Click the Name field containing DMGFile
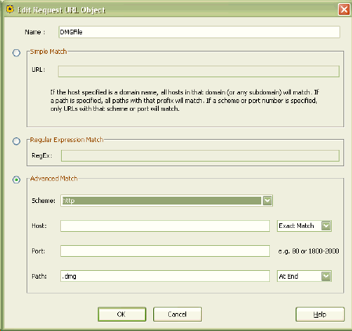 (199, 32)
